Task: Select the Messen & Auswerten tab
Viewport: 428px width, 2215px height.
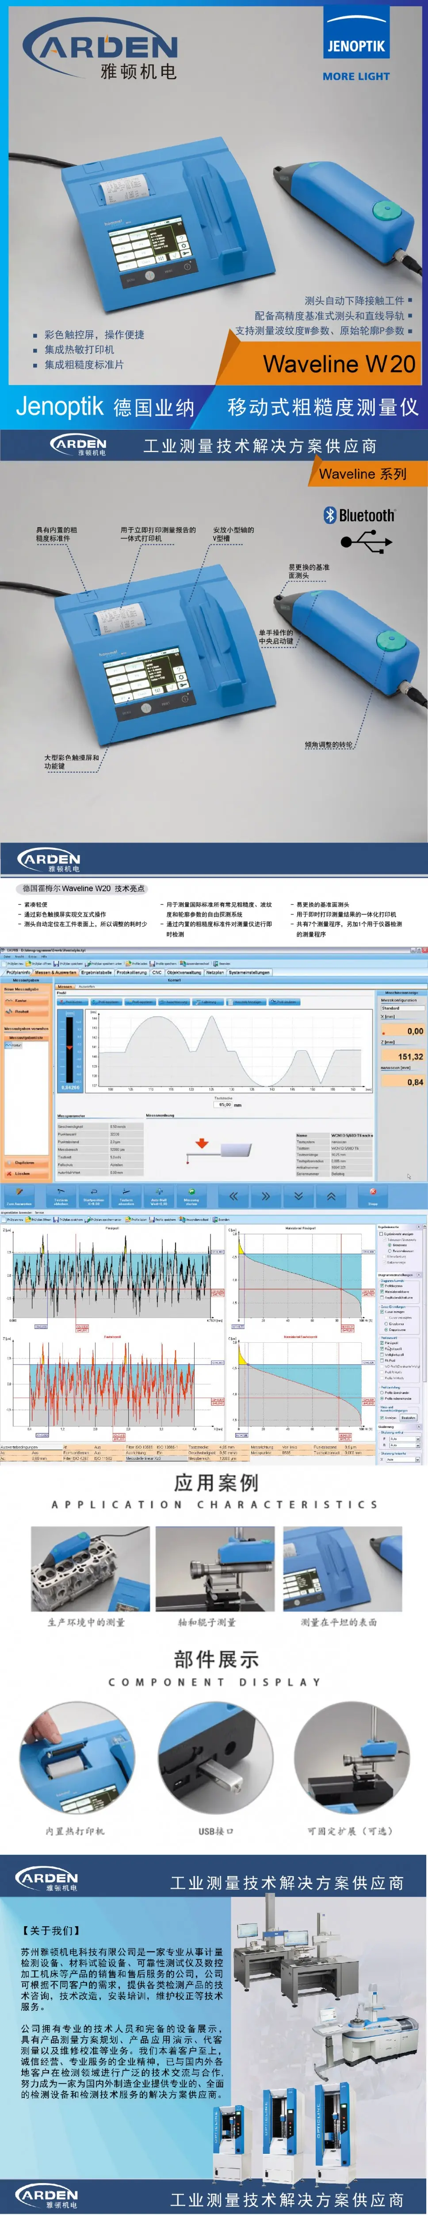Action: (x=56, y=972)
